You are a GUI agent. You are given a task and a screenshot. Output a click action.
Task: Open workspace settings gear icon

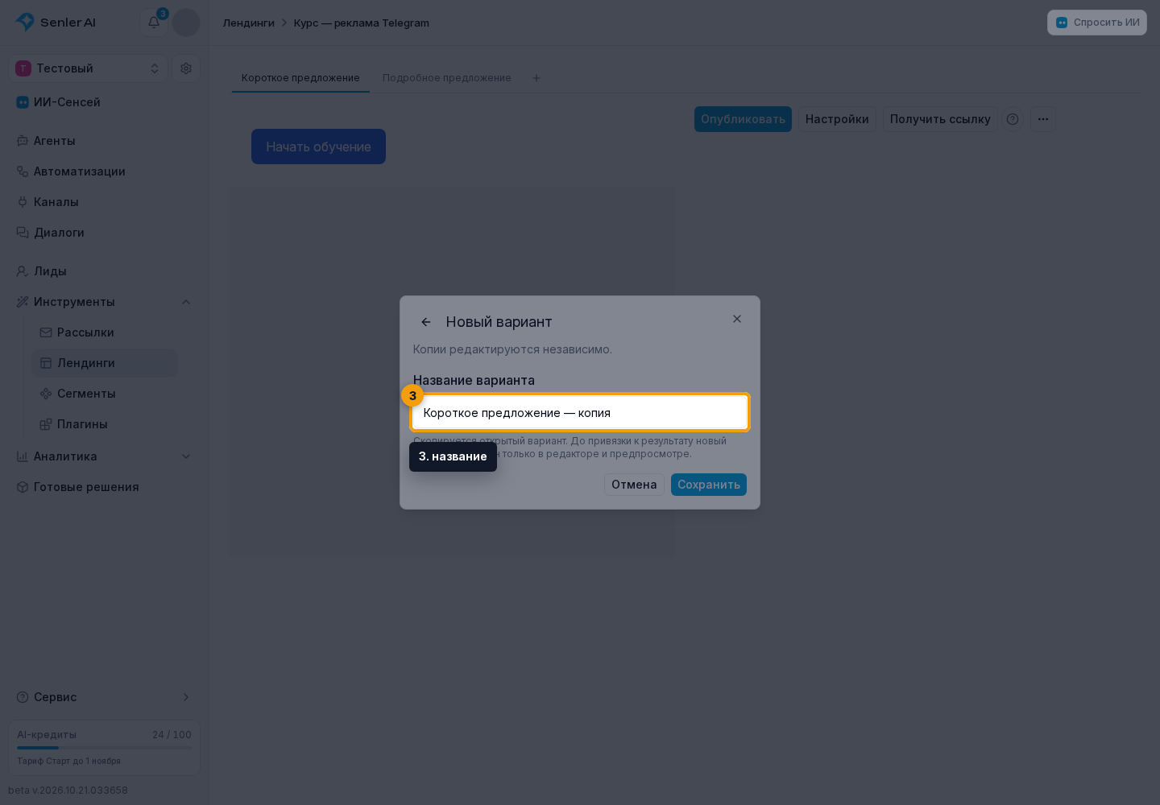tap(186, 68)
